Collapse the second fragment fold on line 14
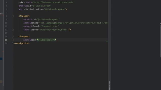The width and height of the screenshot is (161, 90). 13,36
